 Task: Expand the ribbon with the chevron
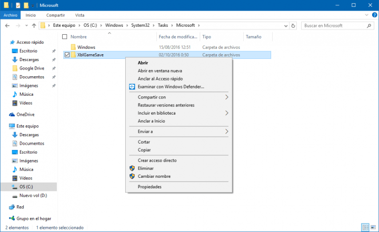click(x=366, y=15)
